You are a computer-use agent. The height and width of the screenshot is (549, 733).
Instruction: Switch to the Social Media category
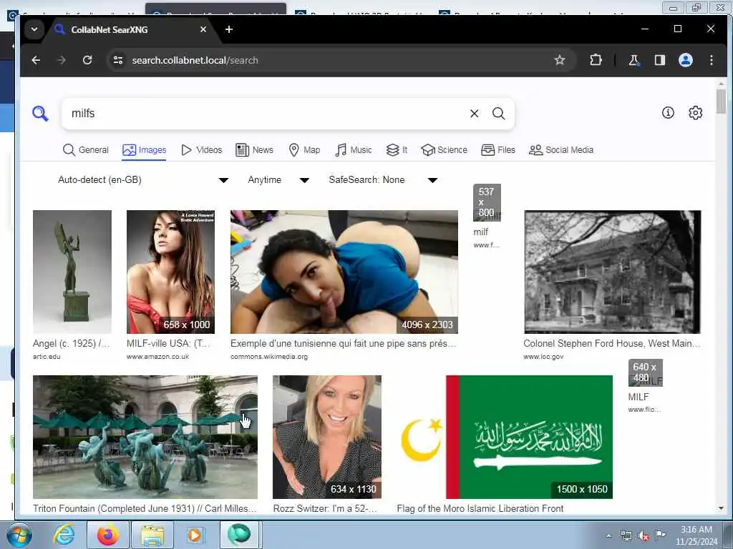[x=561, y=150]
